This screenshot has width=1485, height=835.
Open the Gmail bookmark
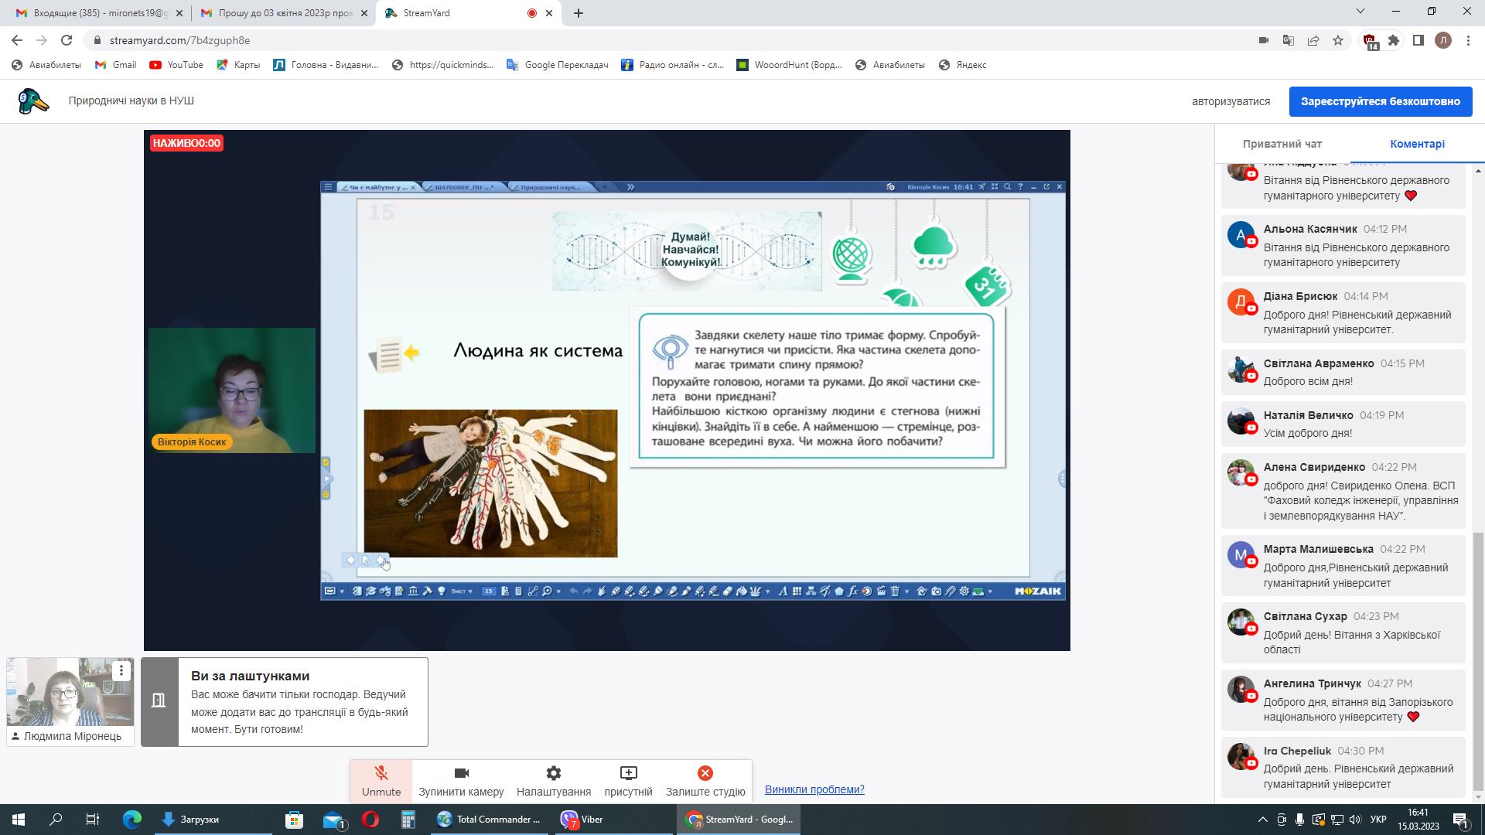(x=116, y=65)
